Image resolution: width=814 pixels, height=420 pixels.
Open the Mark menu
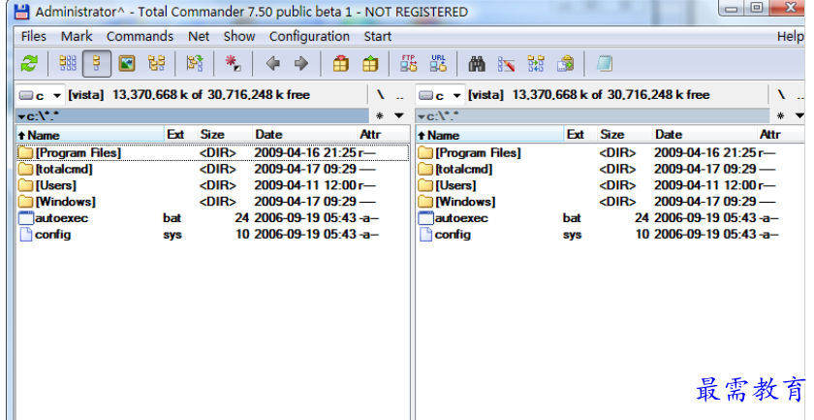point(77,37)
